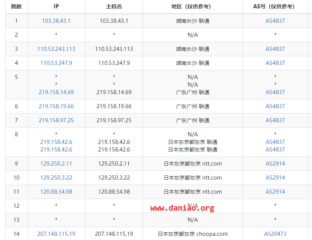
Task: Click the AS号（仅供参考）column header
Action: coord(275,6)
